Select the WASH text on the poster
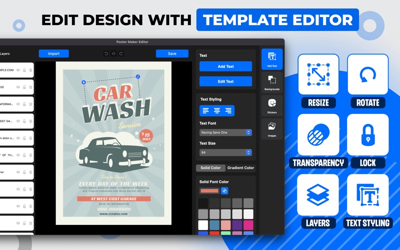The height and width of the screenshot is (250, 400). [116, 111]
